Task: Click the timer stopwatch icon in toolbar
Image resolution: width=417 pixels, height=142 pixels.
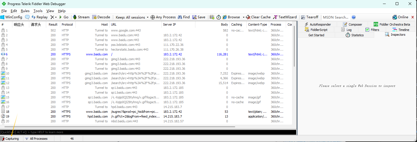Action: pyautogui.click(x=219, y=17)
